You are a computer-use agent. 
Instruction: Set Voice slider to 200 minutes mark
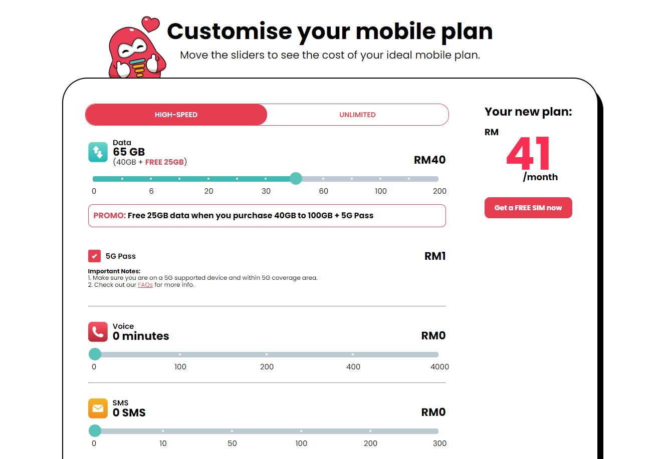(x=267, y=354)
